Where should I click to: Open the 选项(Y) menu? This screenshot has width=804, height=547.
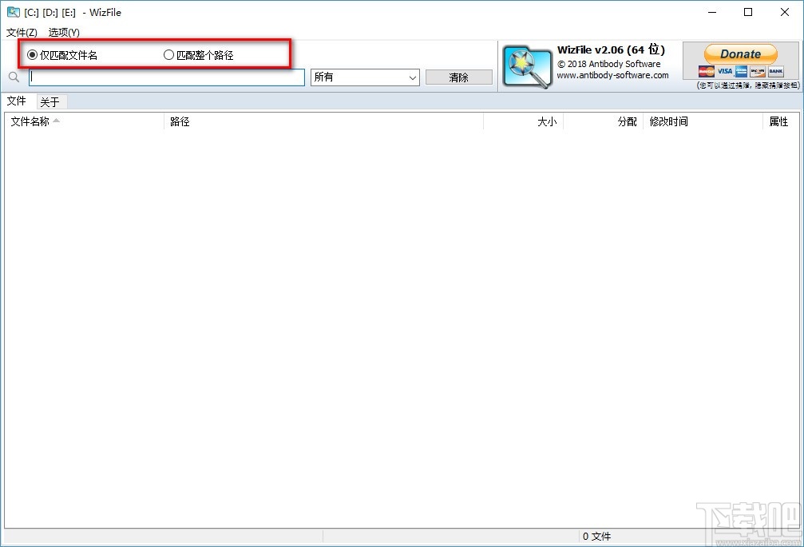pyautogui.click(x=64, y=32)
